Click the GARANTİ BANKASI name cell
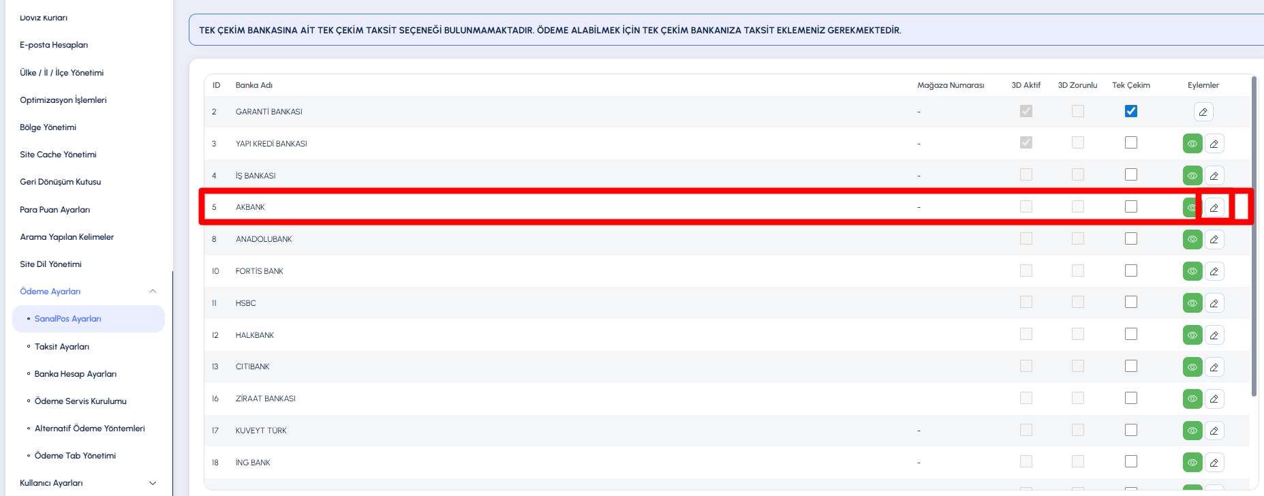This screenshot has width=1264, height=496. click(269, 112)
